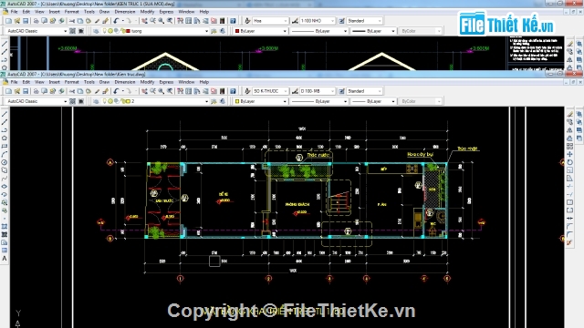Open Modify menu in Kien truc window
584x328 pixels.
(x=147, y=82)
